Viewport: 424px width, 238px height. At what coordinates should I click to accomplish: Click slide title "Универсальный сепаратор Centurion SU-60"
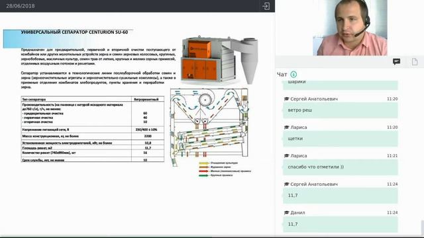click(74, 32)
